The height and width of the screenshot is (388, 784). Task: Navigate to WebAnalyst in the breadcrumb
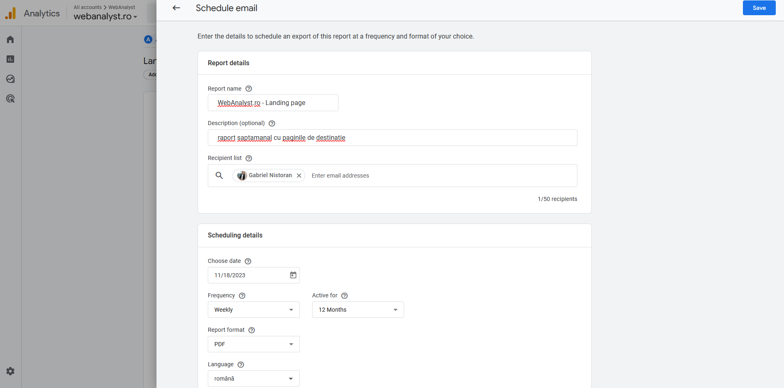pyautogui.click(x=122, y=7)
